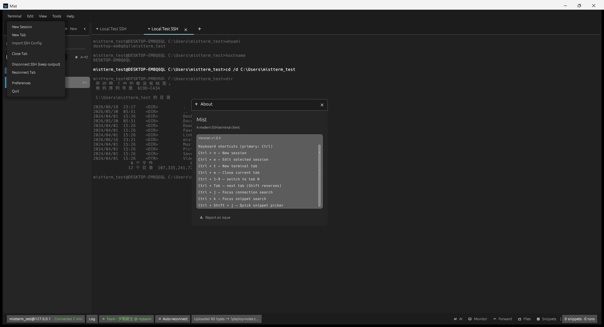This screenshot has width=604, height=327.
Task: Open the Snippets panel
Action: [x=546, y=319]
